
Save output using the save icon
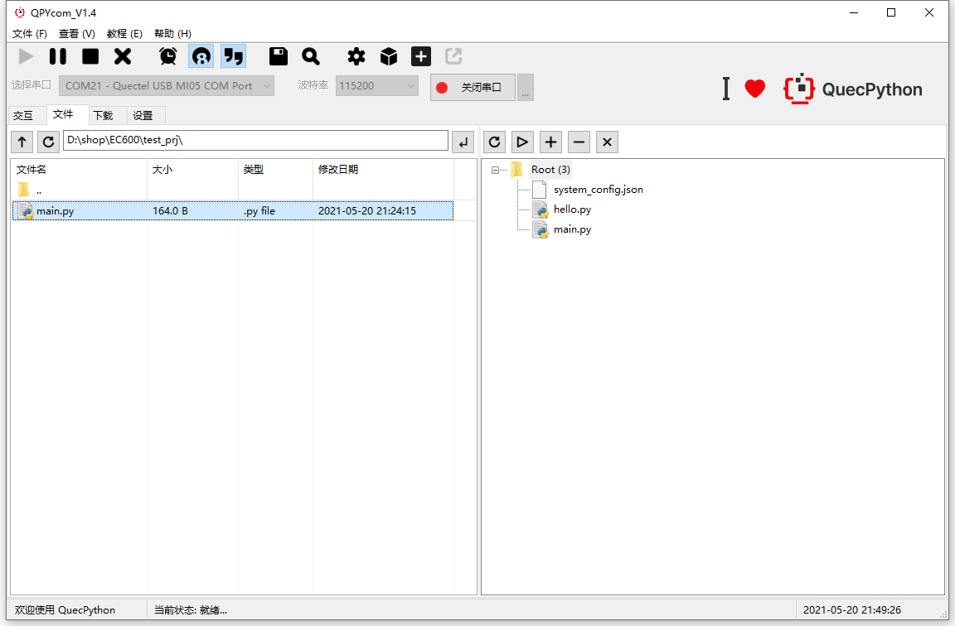[x=278, y=56]
